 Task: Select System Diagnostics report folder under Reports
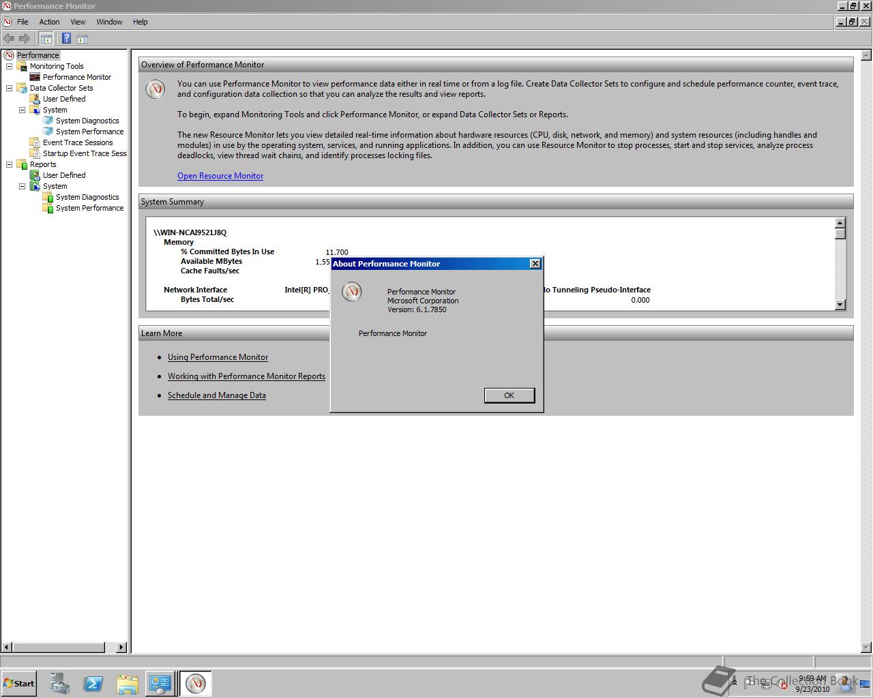[48, 197]
